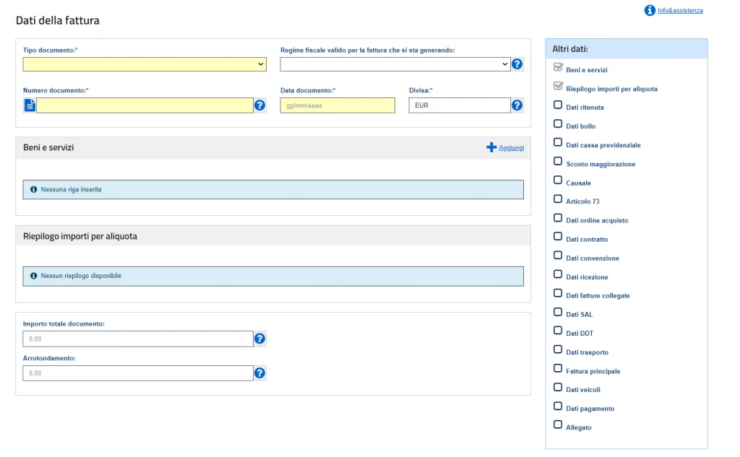Focus the Data documento date field

pyautogui.click(x=337, y=105)
